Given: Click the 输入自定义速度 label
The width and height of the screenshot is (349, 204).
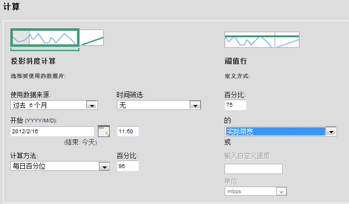Looking at the screenshot, I should click(x=248, y=156).
